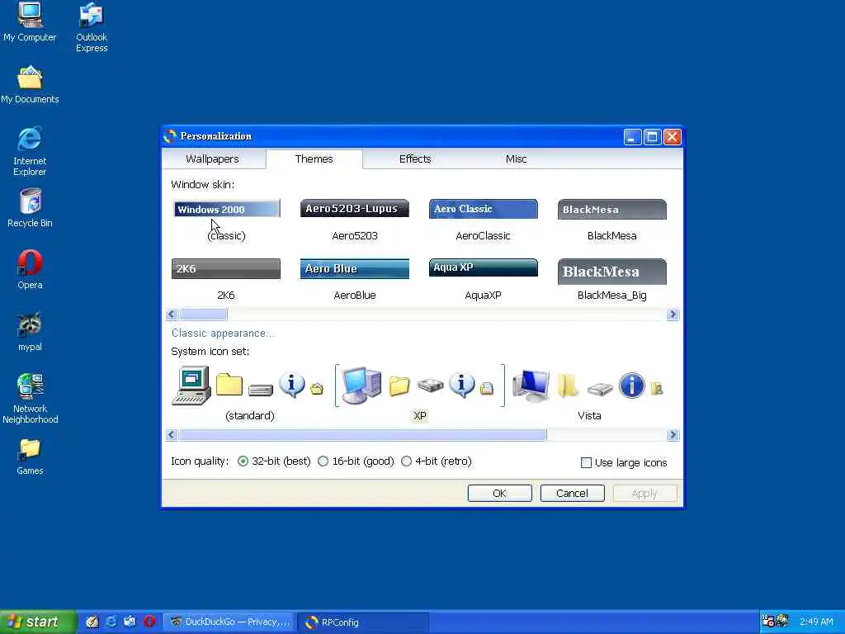Open My Computer desktop icon
This screenshot has height=634, width=845.
click(30, 21)
